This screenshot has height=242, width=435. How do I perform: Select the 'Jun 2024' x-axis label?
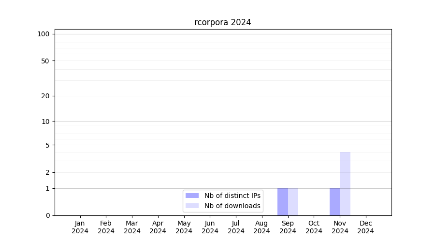(210, 227)
